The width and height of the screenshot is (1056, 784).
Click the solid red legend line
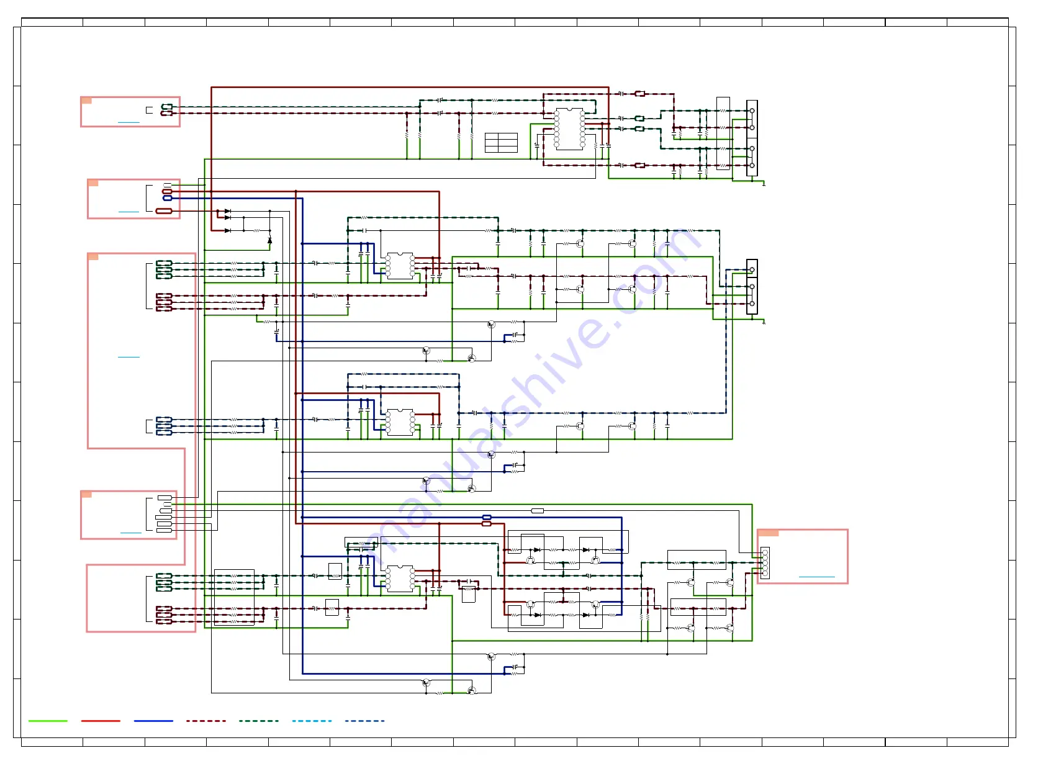point(101,721)
